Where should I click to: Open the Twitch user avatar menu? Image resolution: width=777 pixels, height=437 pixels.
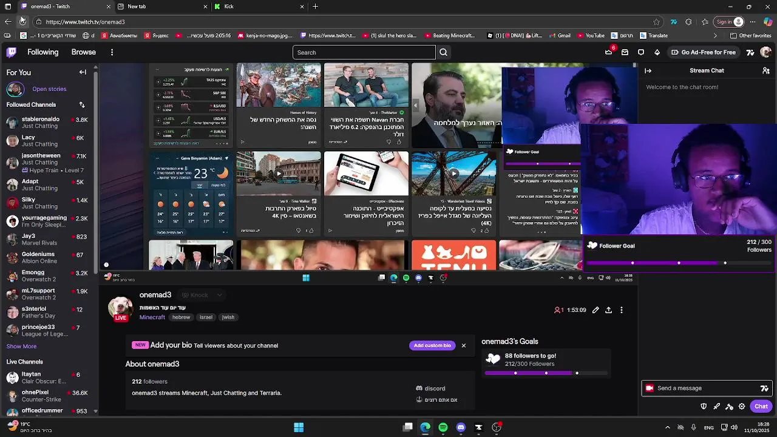pyautogui.click(x=766, y=52)
